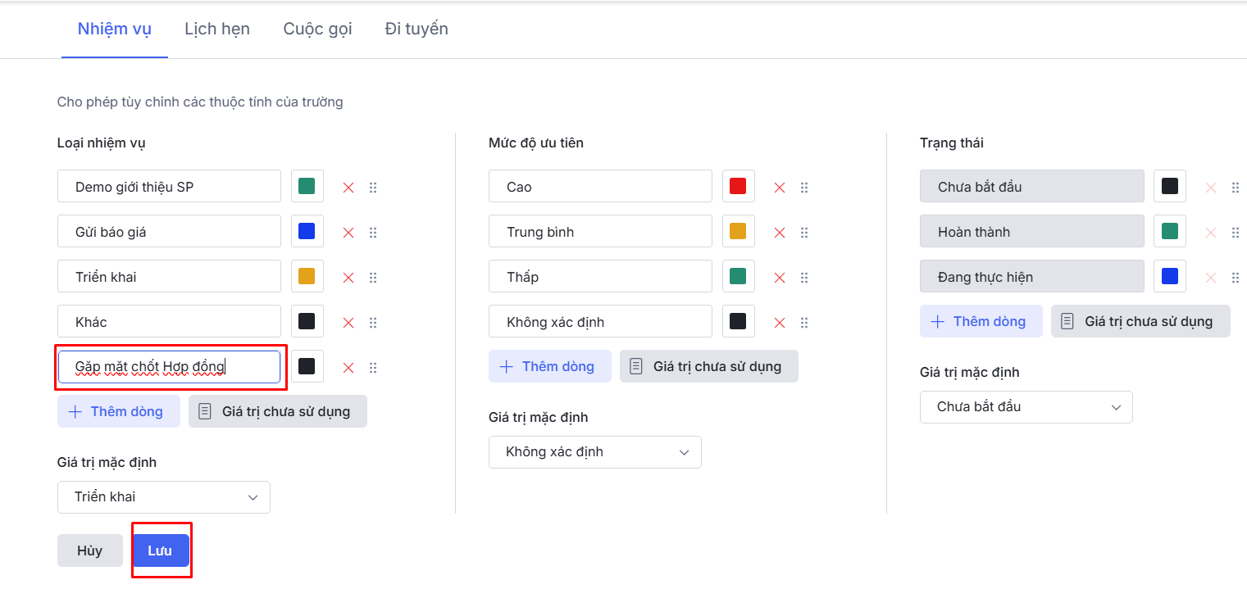The height and width of the screenshot is (607, 1247).
Task: Add a row under 'Mức độ ưu tiên'
Action: coord(550,366)
